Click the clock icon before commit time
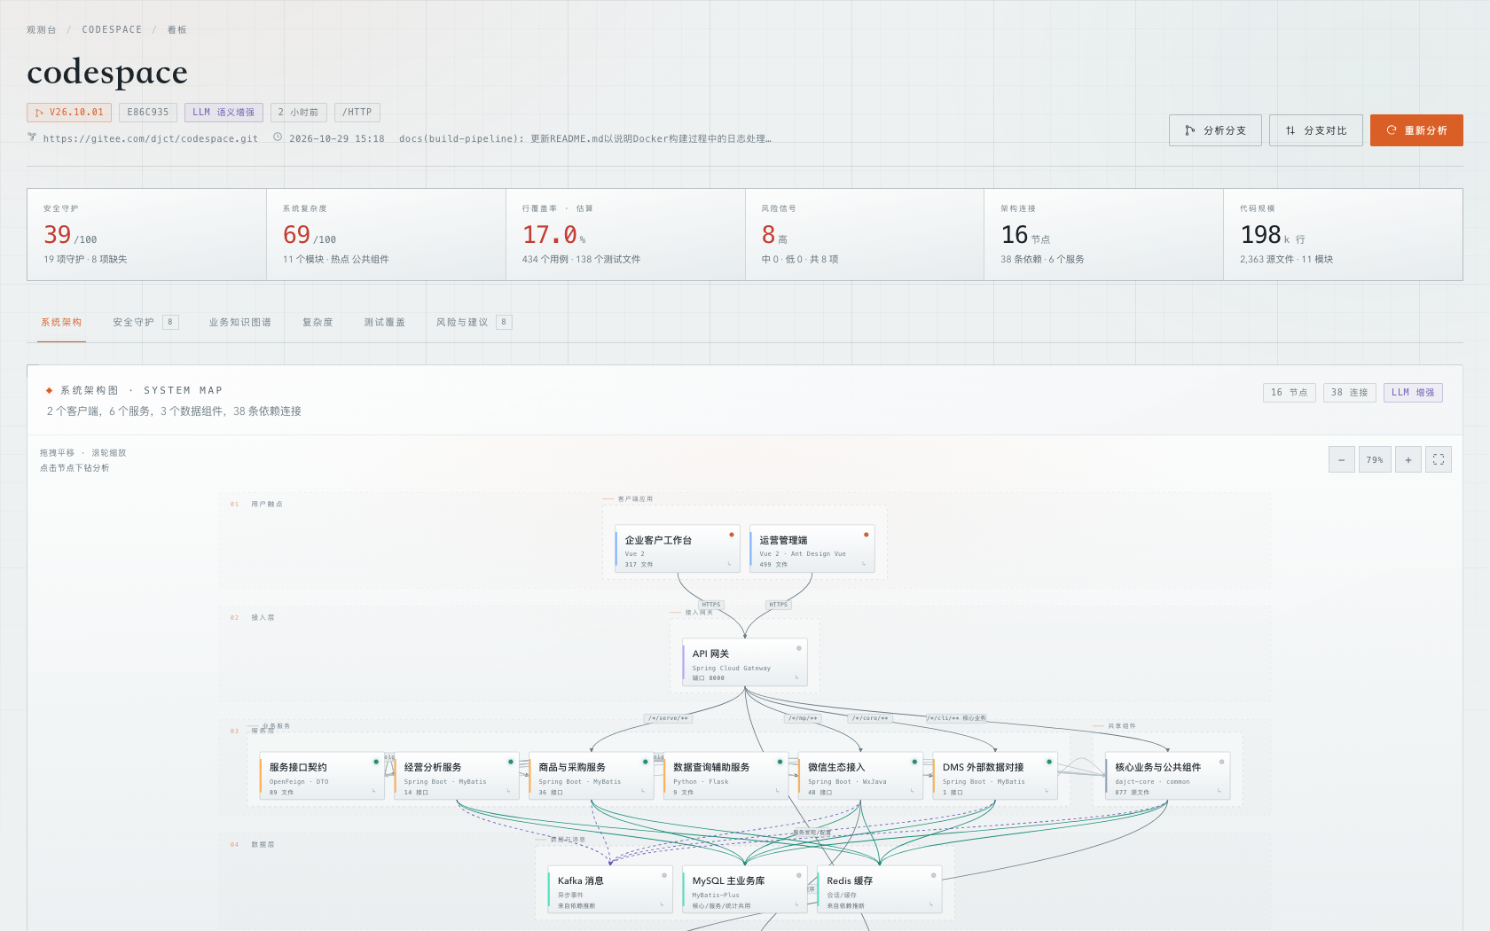The height and width of the screenshot is (931, 1490). coord(278,137)
